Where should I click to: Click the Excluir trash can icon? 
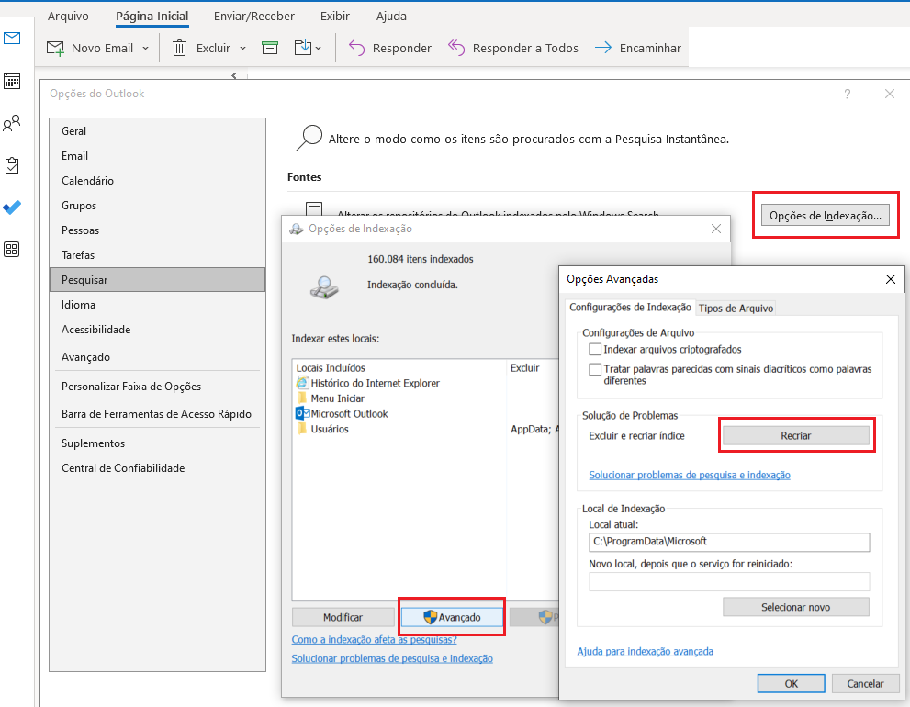(x=179, y=48)
